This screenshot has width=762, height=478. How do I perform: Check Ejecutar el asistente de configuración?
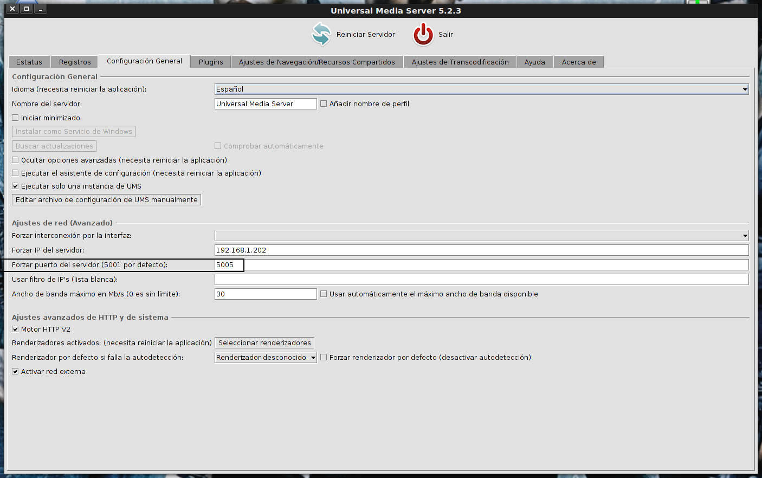15,173
